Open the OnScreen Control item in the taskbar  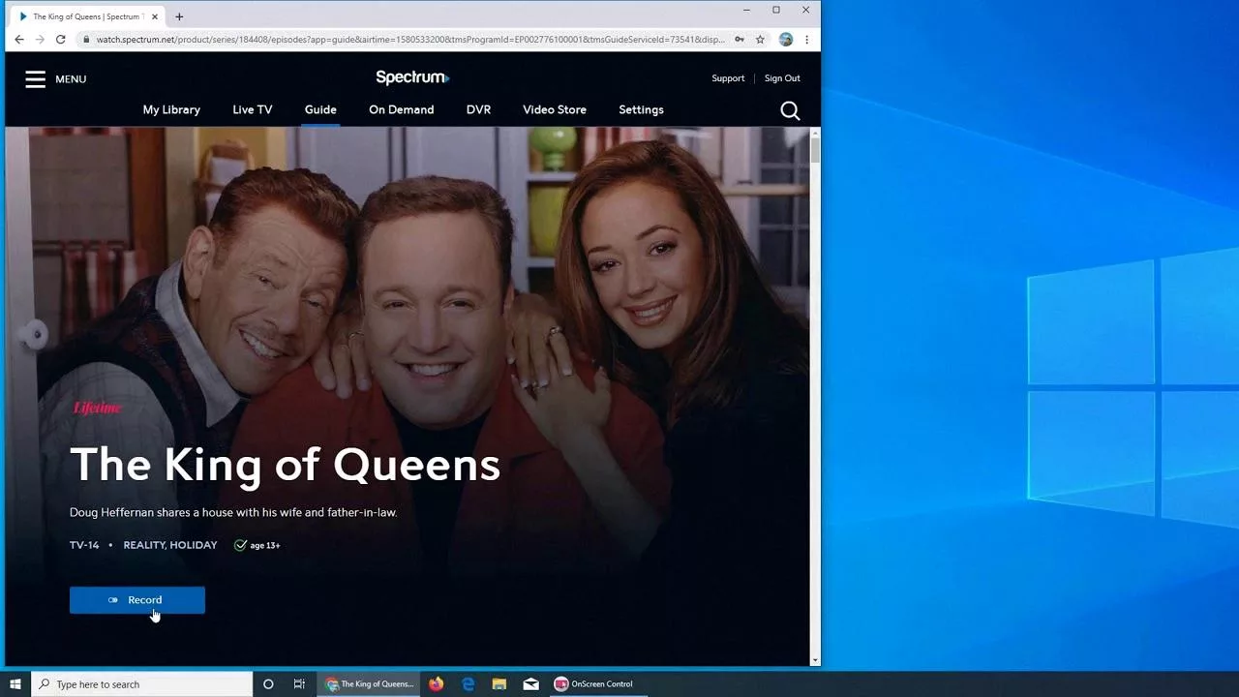coord(593,684)
